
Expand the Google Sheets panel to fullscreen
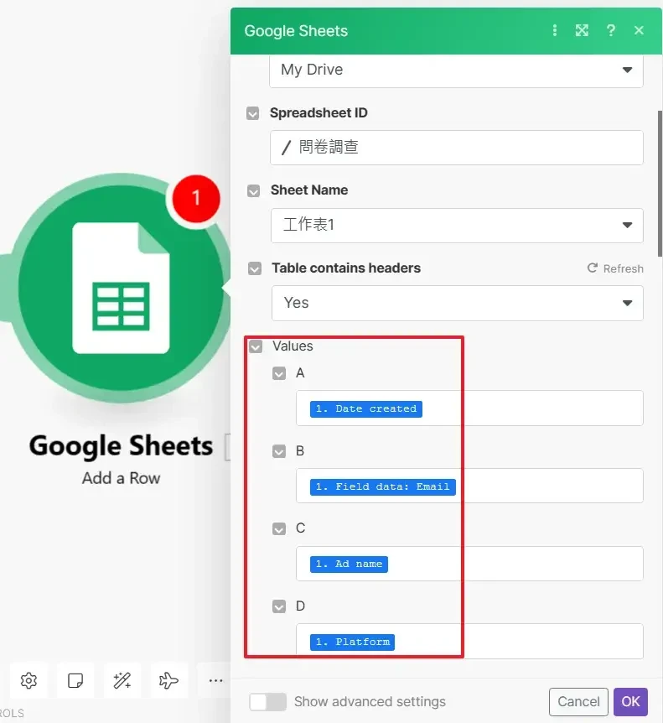pos(582,30)
